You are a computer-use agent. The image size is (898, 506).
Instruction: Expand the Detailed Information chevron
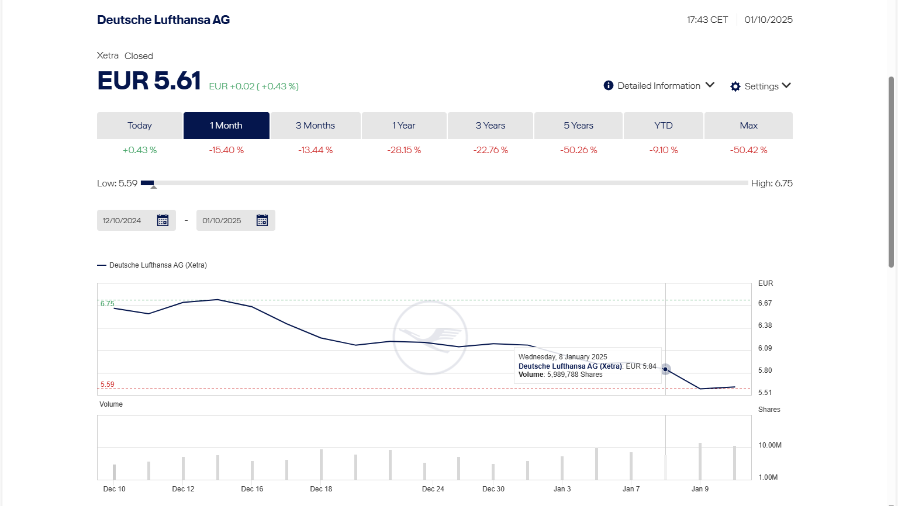pyautogui.click(x=710, y=85)
